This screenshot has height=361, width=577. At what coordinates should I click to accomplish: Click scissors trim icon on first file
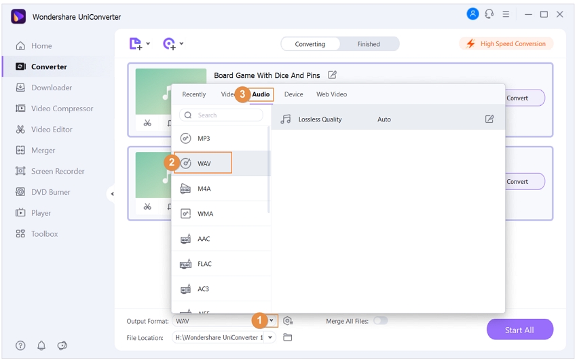pyautogui.click(x=147, y=123)
